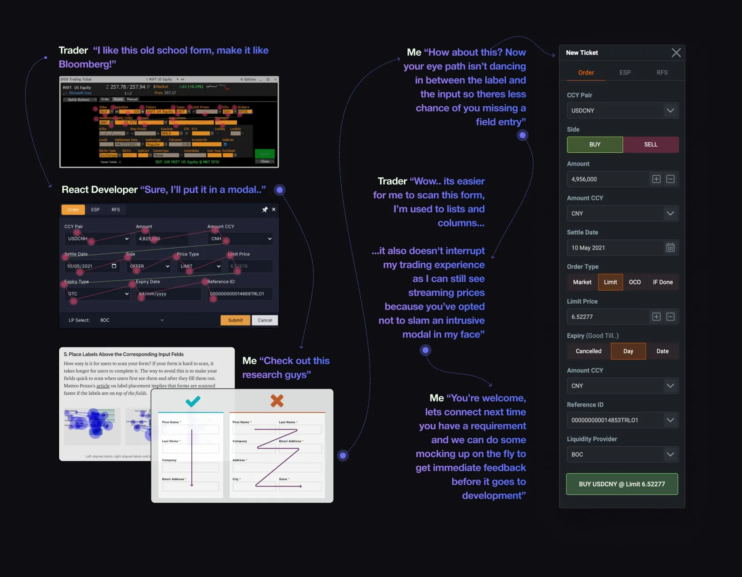Select Order tab in New Ticket panel
The width and height of the screenshot is (742, 577).
(x=586, y=72)
